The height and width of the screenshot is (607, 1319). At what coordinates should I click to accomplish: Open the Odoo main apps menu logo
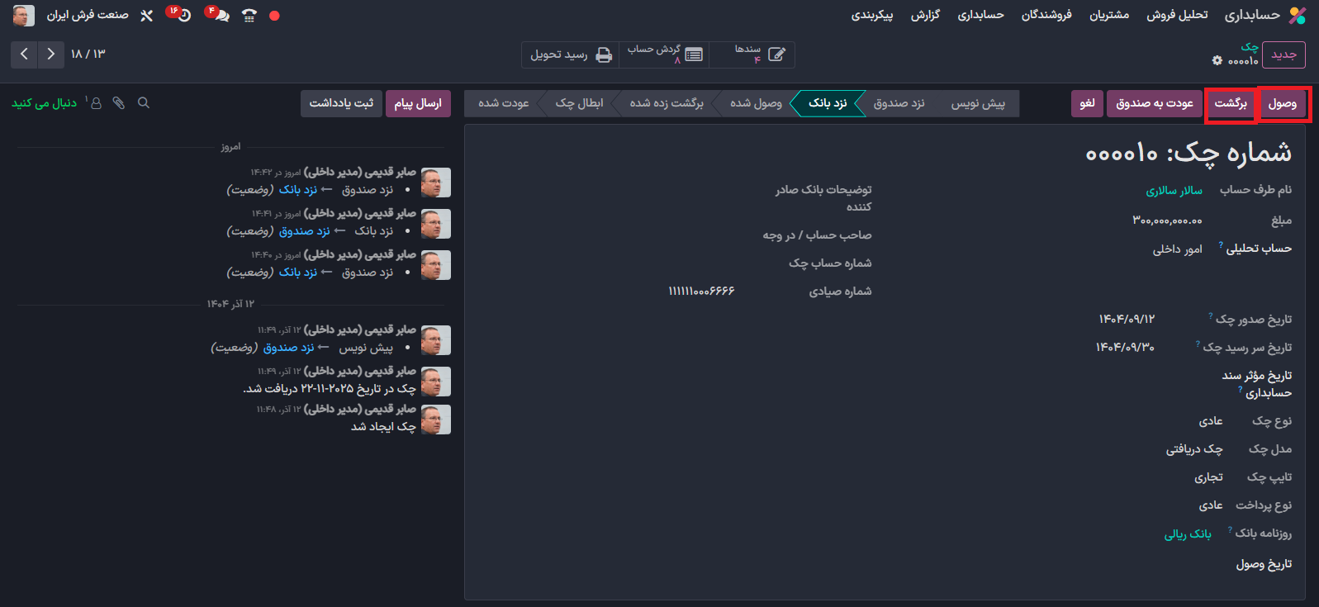[x=1298, y=16]
